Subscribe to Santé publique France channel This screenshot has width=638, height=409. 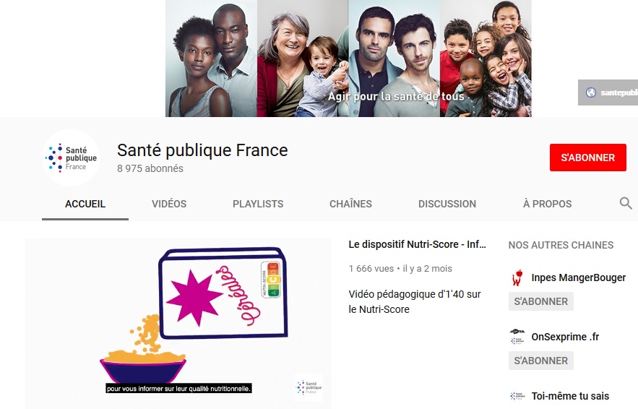pos(587,158)
